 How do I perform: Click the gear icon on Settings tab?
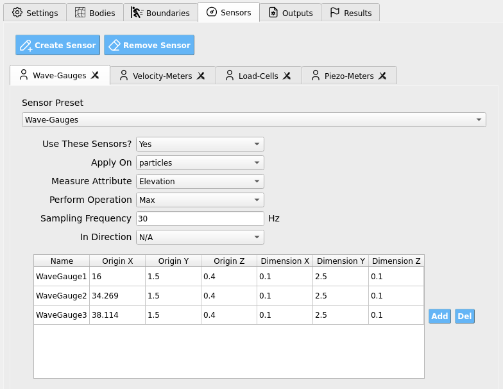coord(17,13)
